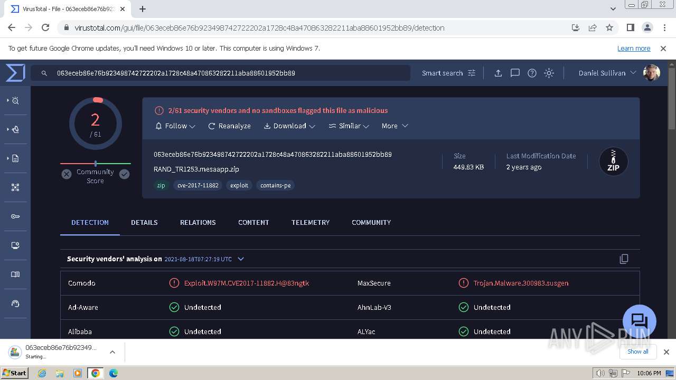The width and height of the screenshot is (676, 380).
Task: Share this page icon in address bar
Action: (593, 27)
